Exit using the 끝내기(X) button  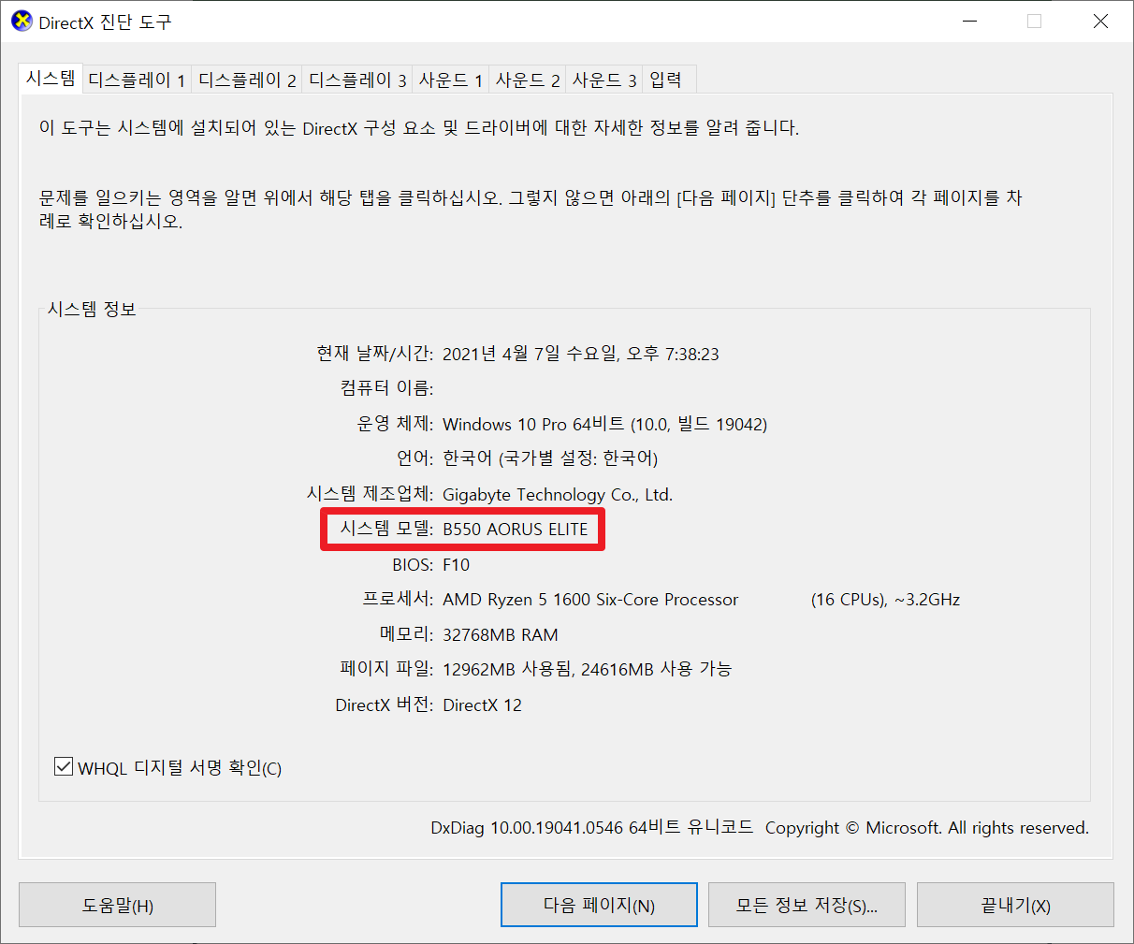pyautogui.click(x=1015, y=905)
